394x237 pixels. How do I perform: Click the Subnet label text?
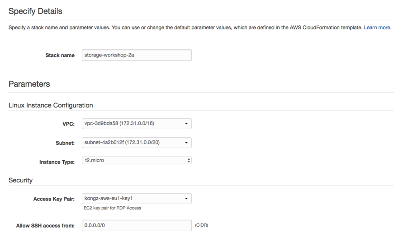click(65, 143)
